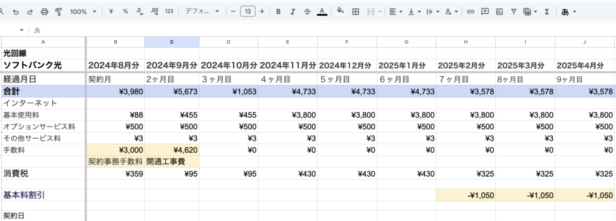Select the paint format roller icon
Image resolution: width=616 pixels, height=221 pixels.
[59, 12]
